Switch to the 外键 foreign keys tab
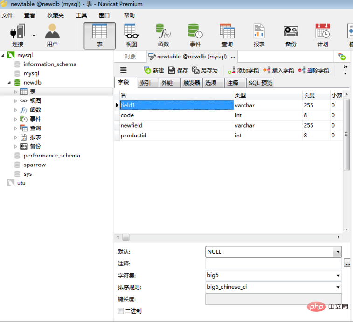Viewport: 353px width, 322px height. pyautogui.click(x=170, y=83)
